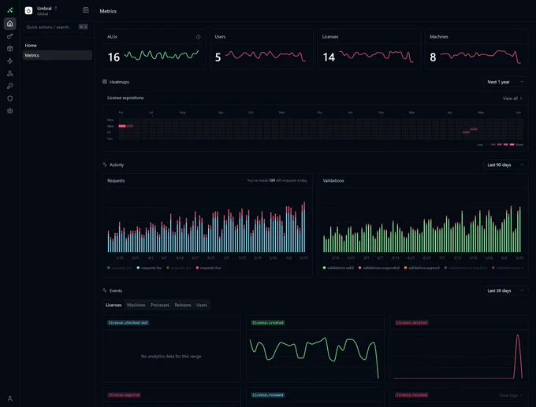Click the Activity section pulse icon
This screenshot has width=536, height=407.
pos(105,165)
